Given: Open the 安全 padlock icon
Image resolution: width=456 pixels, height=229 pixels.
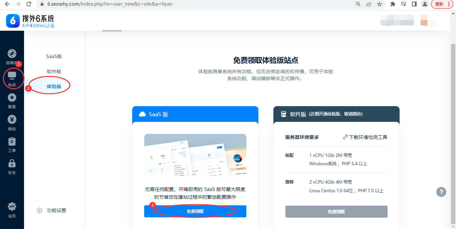Looking at the screenshot, I should pyautogui.click(x=12, y=164).
